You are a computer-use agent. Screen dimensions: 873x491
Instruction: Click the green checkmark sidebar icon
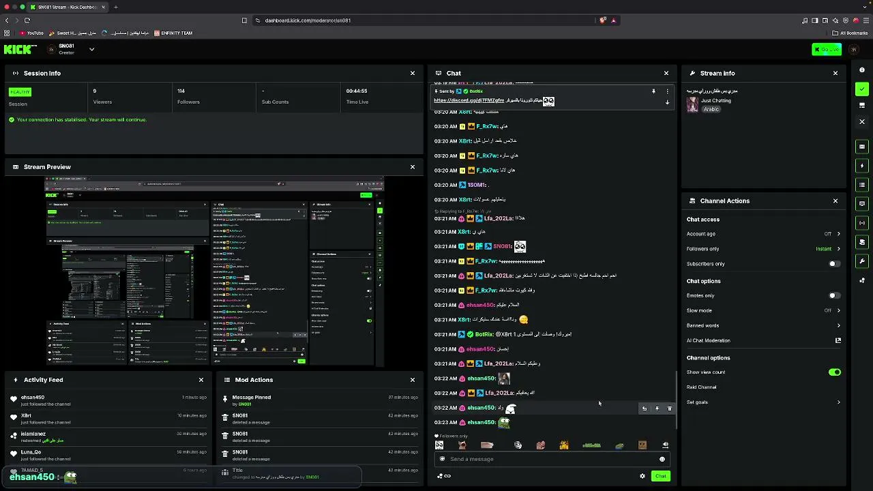click(862, 89)
